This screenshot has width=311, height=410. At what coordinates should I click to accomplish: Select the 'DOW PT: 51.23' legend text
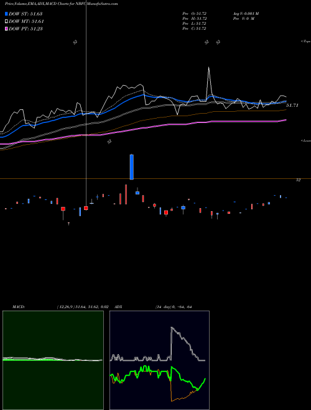tap(26, 29)
